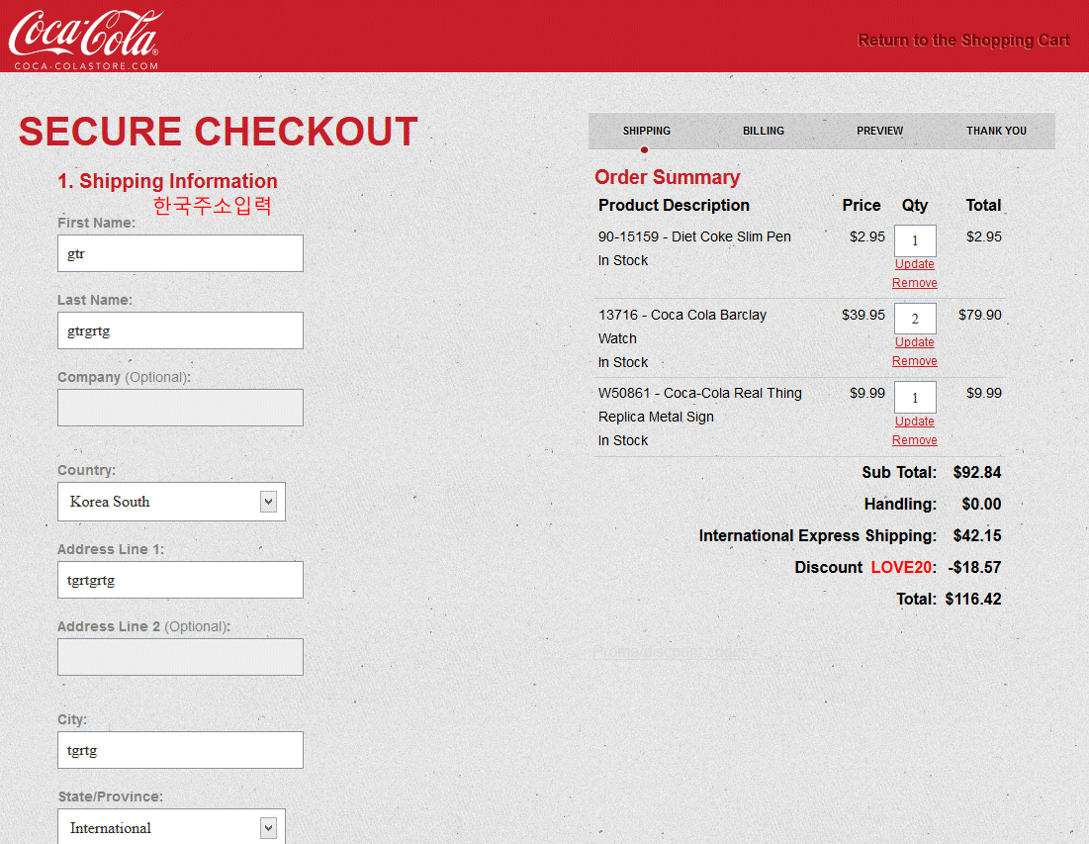Click the optional Company field
Screen dimensions: 1089x844
180,408
